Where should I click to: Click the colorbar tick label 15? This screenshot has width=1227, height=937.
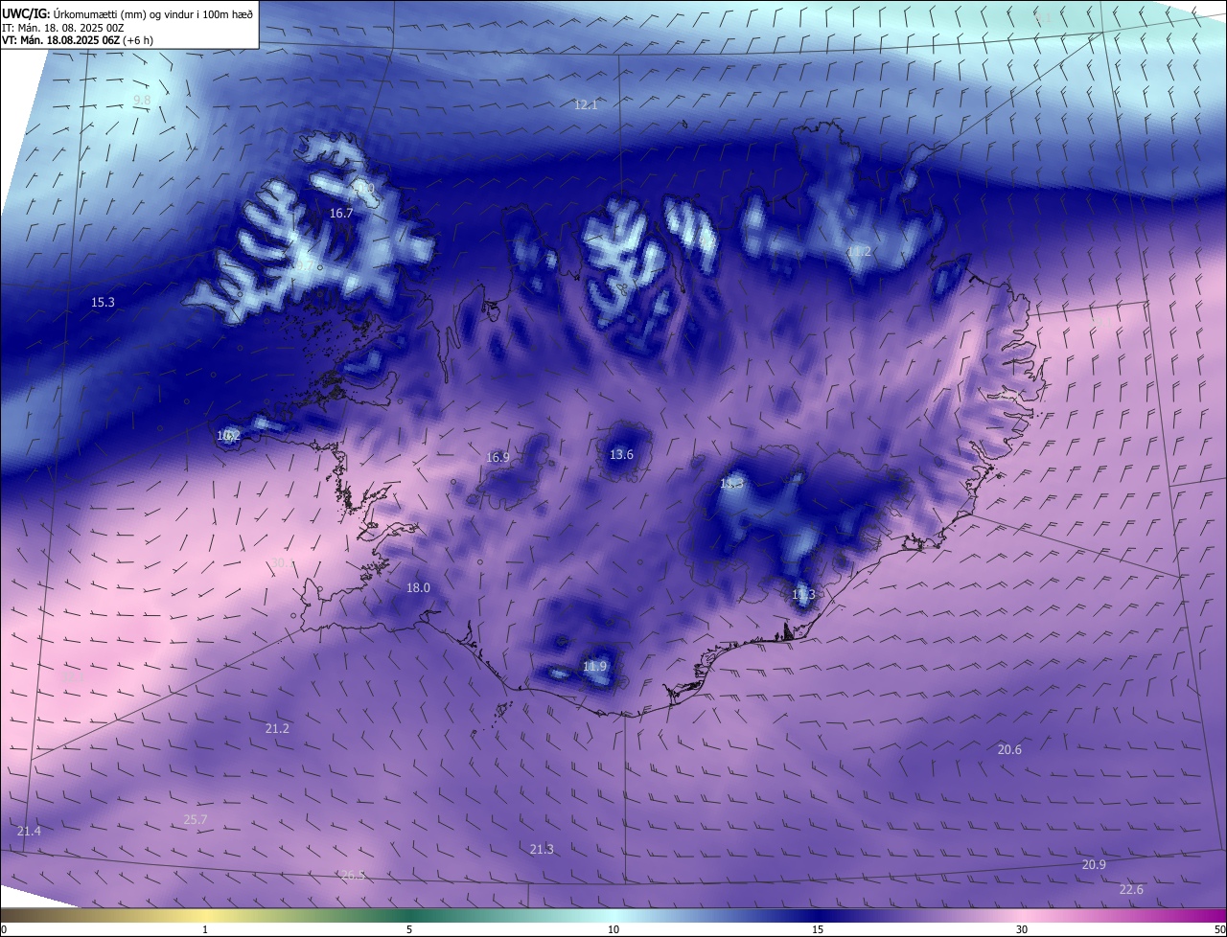click(818, 930)
